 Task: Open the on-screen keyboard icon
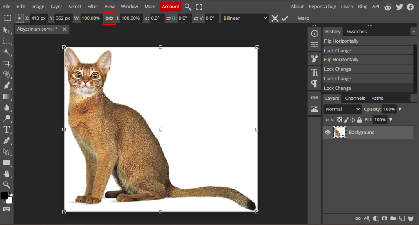pyautogui.click(x=7, y=209)
